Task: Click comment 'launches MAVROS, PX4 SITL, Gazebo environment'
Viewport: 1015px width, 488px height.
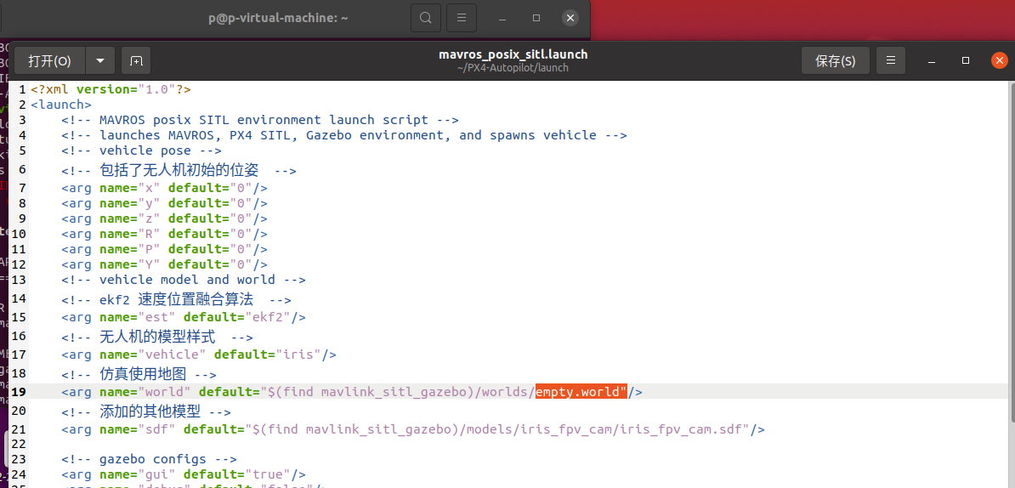Action: click(344, 135)
